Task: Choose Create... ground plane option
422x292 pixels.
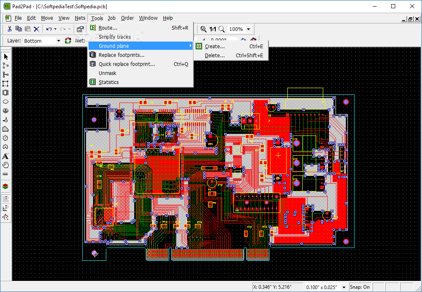Action: (231, 46)
